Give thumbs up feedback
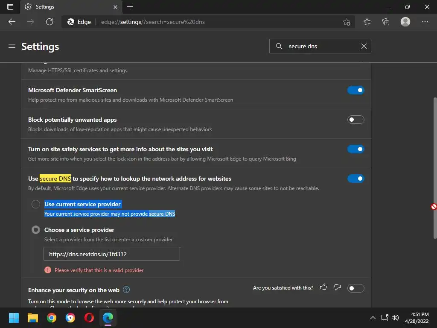The width and height of the screenshot is (437, 328). coord(323,287)
